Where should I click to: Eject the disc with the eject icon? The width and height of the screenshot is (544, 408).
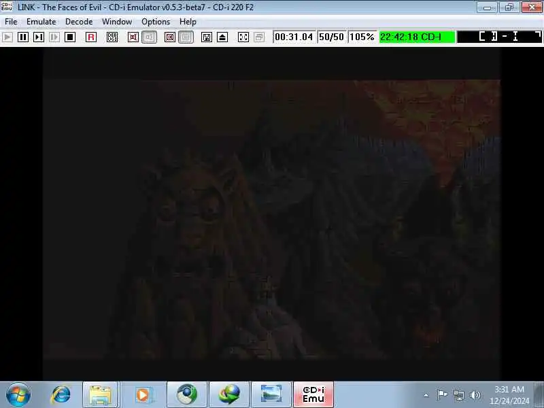coord(222,37)
